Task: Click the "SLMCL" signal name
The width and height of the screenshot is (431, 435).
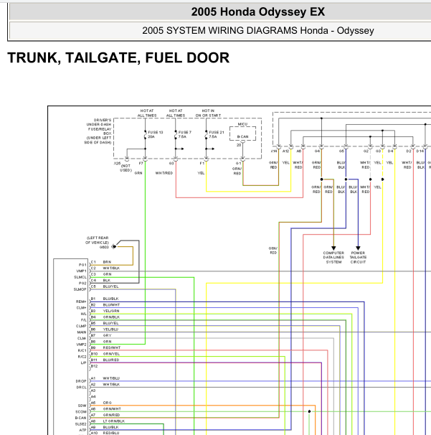Action: (80, 277)
